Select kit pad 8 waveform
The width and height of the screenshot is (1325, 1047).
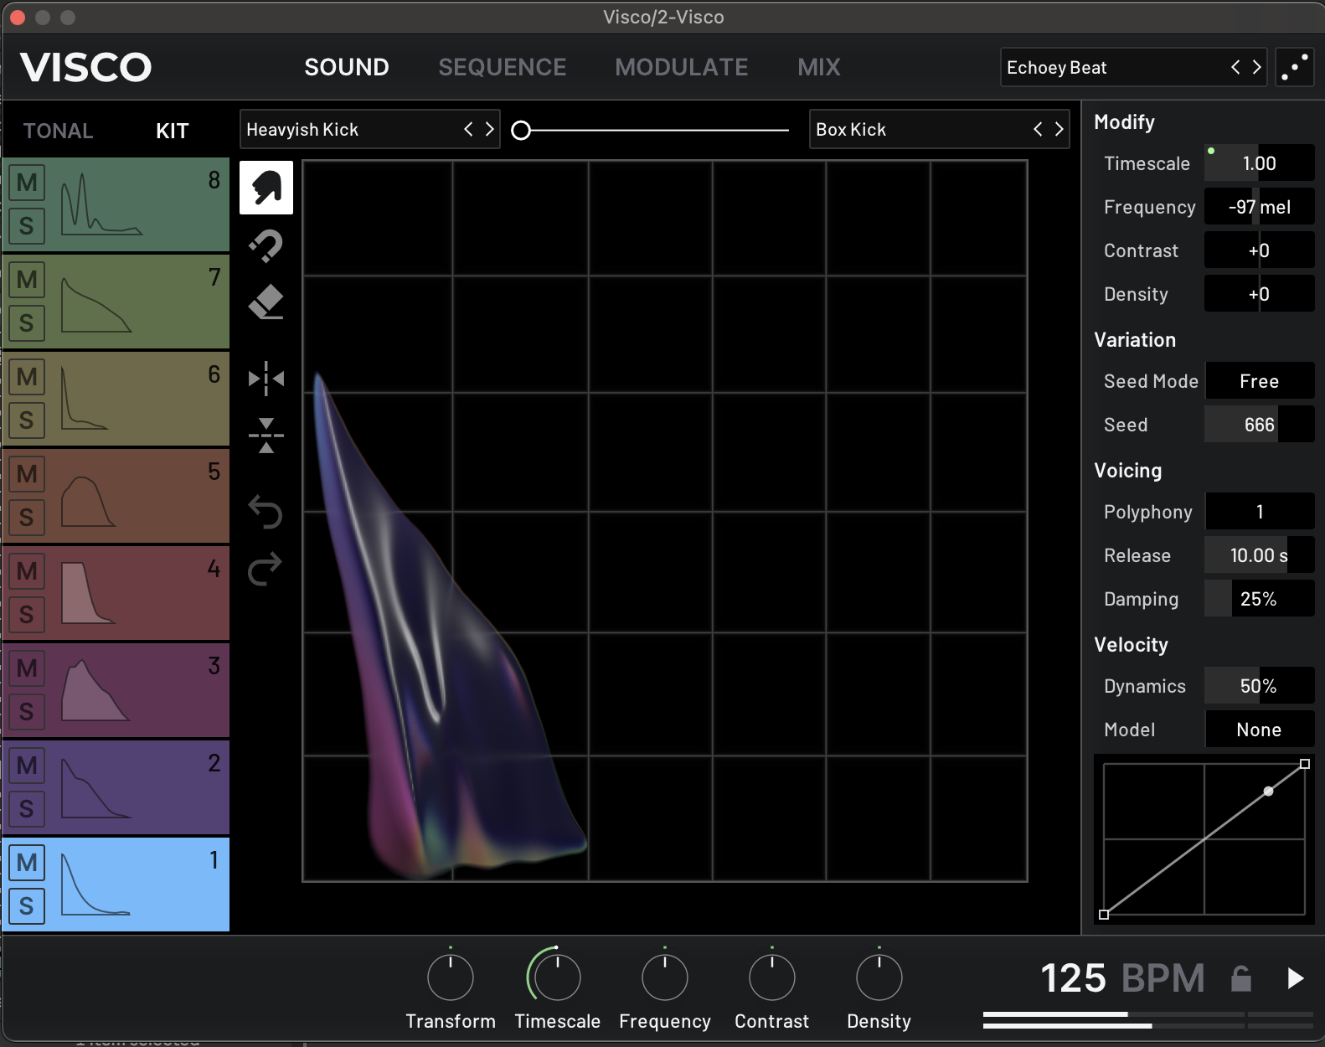click(101, 204)
